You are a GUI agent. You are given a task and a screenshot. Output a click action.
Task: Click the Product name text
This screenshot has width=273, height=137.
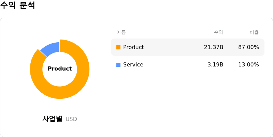click(133, 47)
